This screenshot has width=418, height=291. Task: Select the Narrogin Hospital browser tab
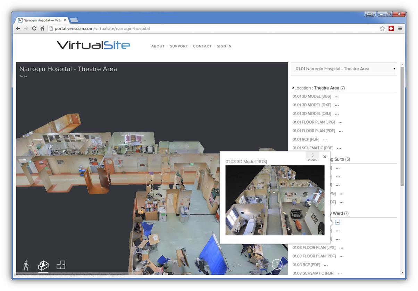[x=42, y=20]
